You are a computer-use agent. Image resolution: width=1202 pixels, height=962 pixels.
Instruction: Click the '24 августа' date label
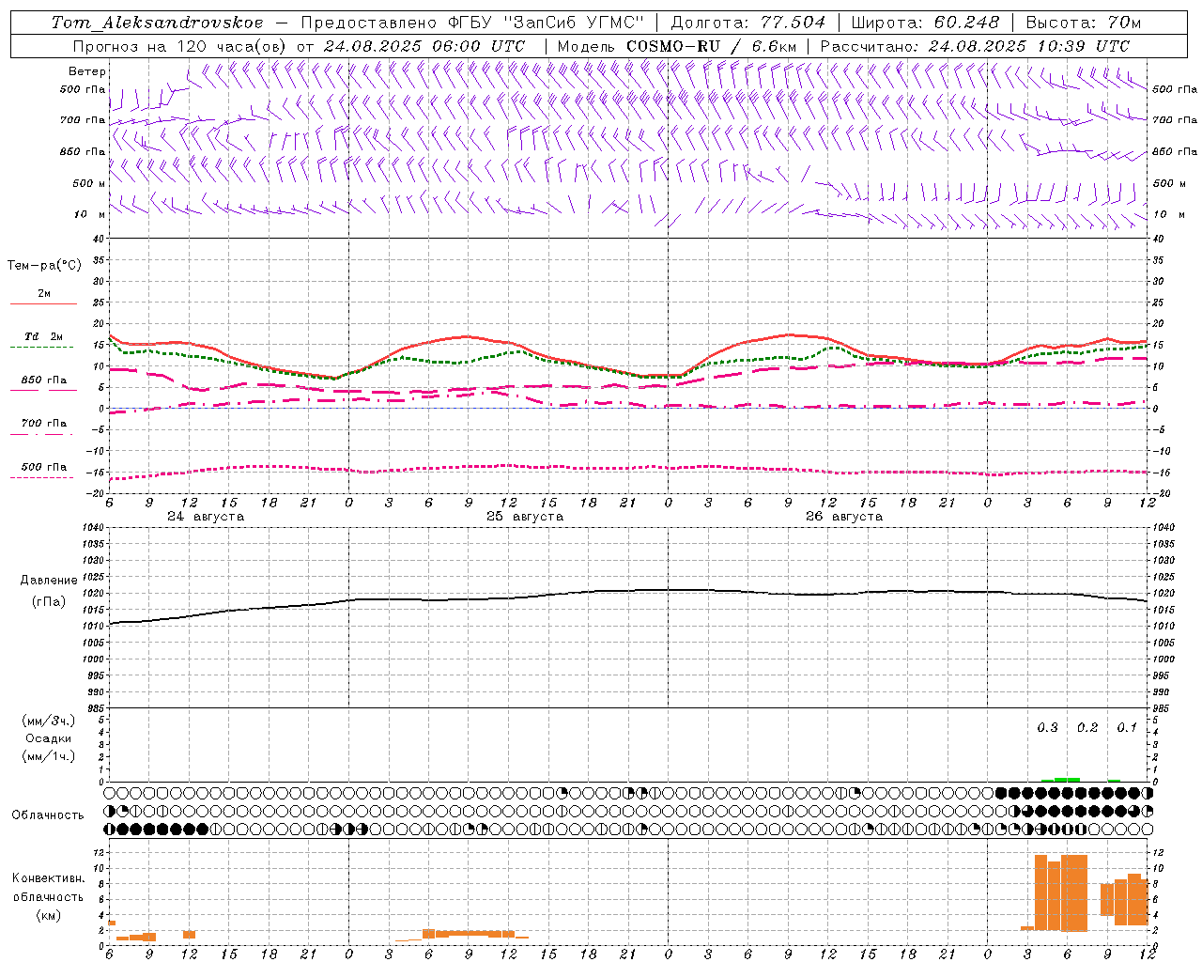pos(206,517)
